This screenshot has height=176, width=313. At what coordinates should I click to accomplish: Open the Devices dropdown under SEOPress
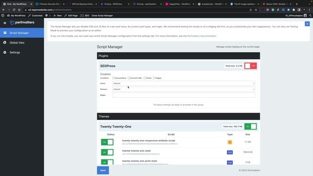point(184,89)
